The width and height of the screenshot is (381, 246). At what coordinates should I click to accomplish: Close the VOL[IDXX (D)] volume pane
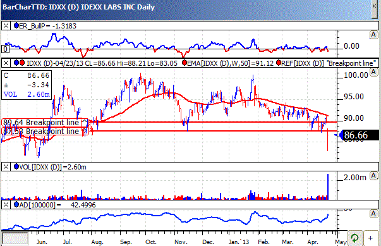pyautogui.click(x=6, y=167)
